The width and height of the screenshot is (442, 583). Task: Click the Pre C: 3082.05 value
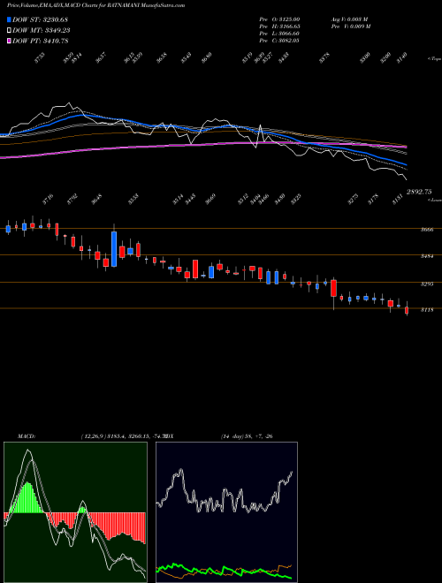click(x=279, y=41)
